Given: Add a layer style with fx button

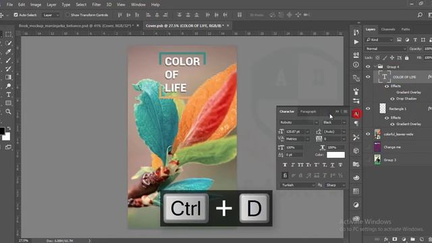Looking at the screenshot, I should (x=386, y=239).
